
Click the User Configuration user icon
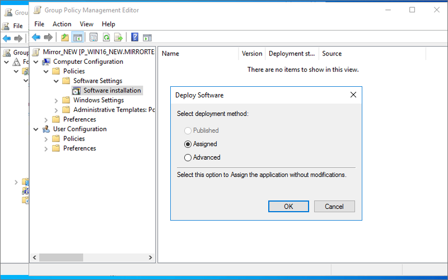coord(46,129)
